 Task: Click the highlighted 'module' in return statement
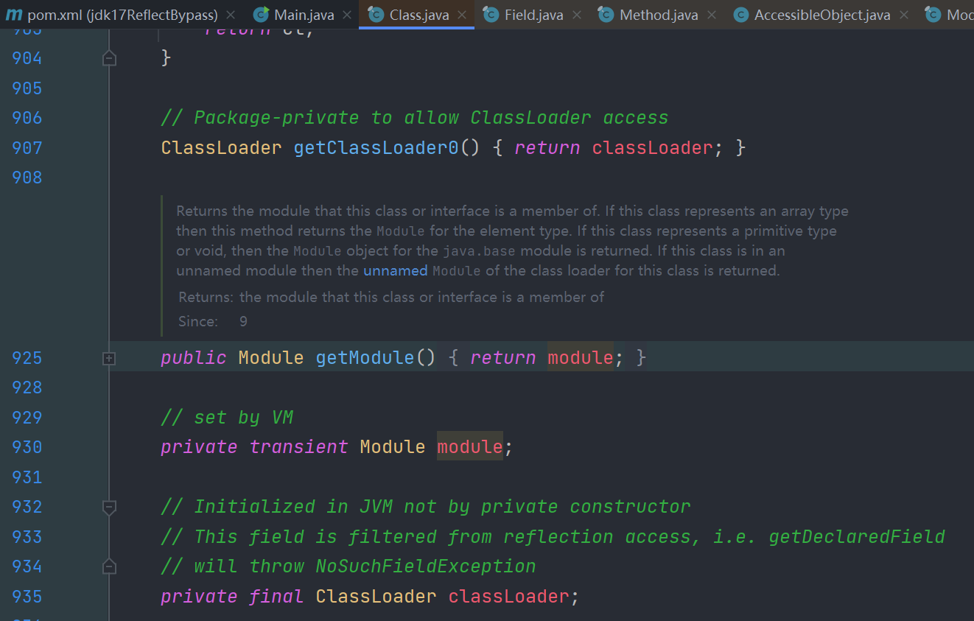click(x=581, y=358)
